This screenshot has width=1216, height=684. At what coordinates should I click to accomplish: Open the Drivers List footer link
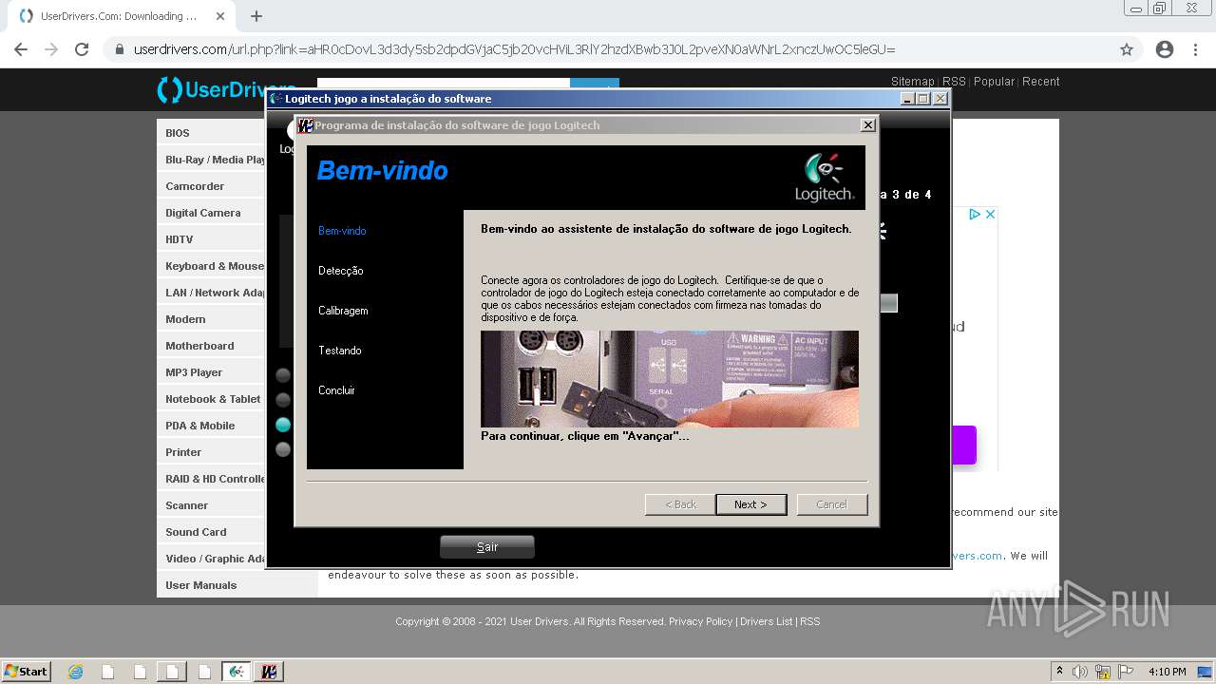click(x=766, y=621)
